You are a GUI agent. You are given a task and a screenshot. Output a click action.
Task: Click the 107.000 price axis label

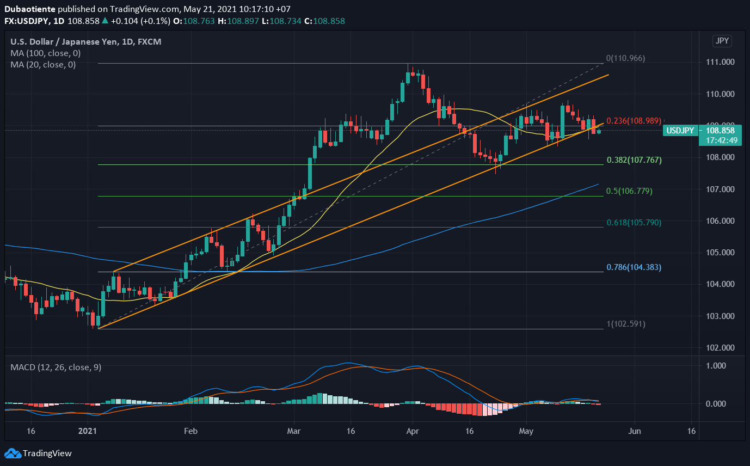(x=719, y=189)
